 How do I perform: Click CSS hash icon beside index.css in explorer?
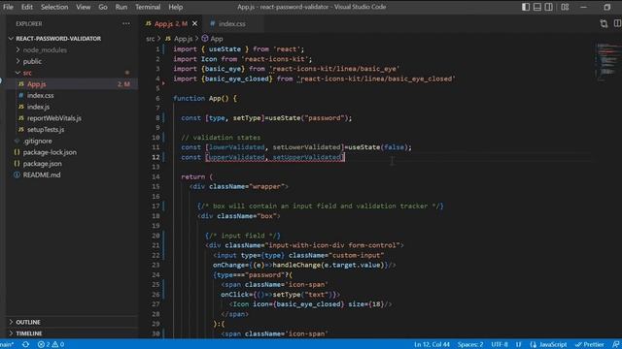pos(21,95)
